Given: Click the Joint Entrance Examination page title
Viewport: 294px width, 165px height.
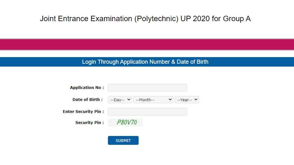Looking at the screenshot, I should point(145,19).
